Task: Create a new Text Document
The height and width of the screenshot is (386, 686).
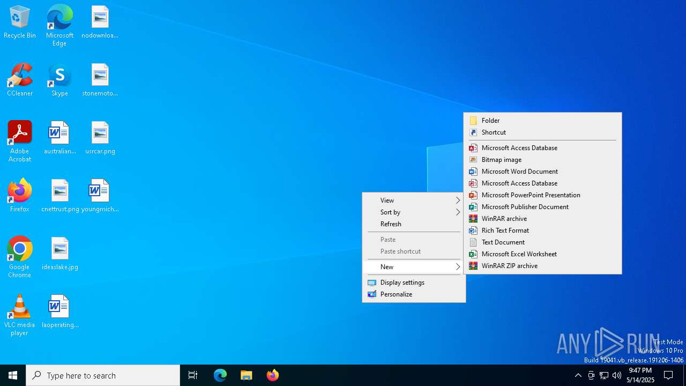Action: pos(542,242)
